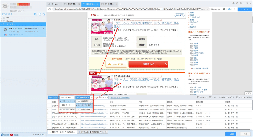Open the ページで選択 dropdown
Viewport: 253px width, 137px height.
tap(67, 97)
